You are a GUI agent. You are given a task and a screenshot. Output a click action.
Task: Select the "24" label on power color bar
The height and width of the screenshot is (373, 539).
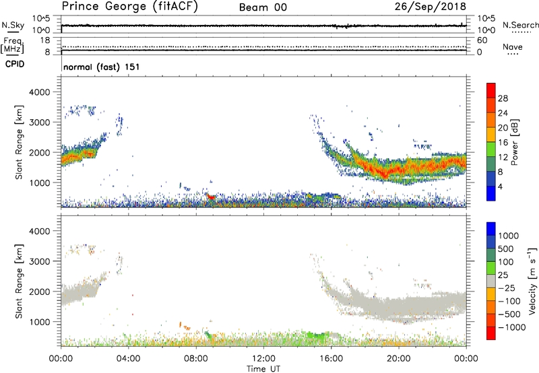pos(503,113)
